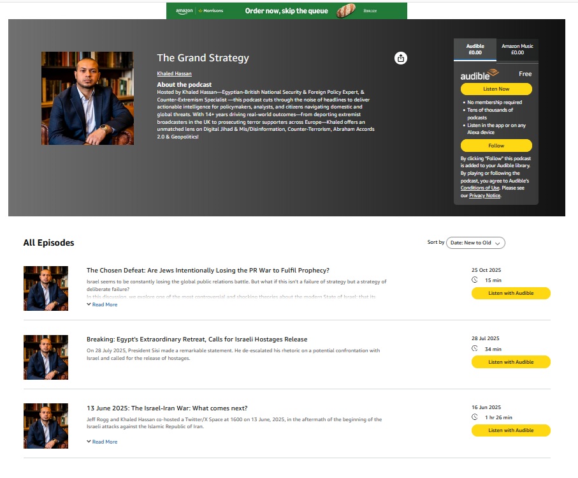This screenshot has height=478, width=578.
Task: Open Breaking: Egypt's Extraordinary Retreat episode title
Action: tap(197, 340)
